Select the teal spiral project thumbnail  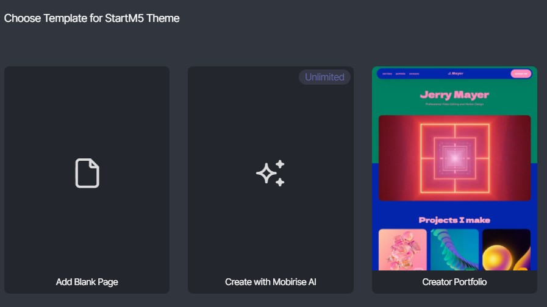454,249
